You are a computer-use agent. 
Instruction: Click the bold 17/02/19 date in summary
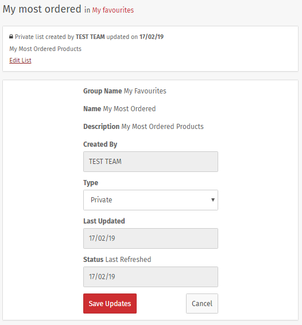point(152,37)
